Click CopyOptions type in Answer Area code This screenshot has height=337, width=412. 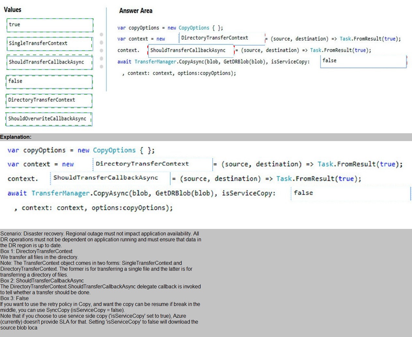[194, 28]
